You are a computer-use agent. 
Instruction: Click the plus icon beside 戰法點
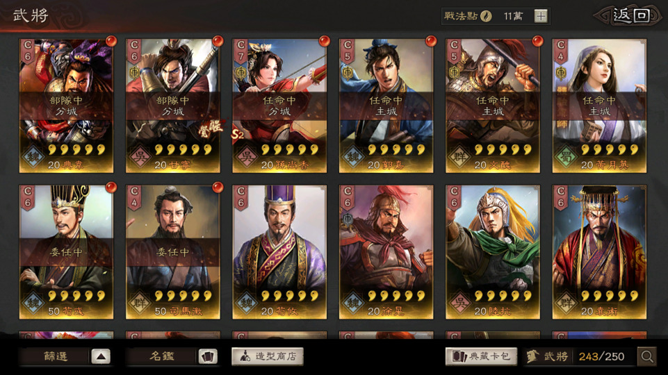(x=541, y=16)
